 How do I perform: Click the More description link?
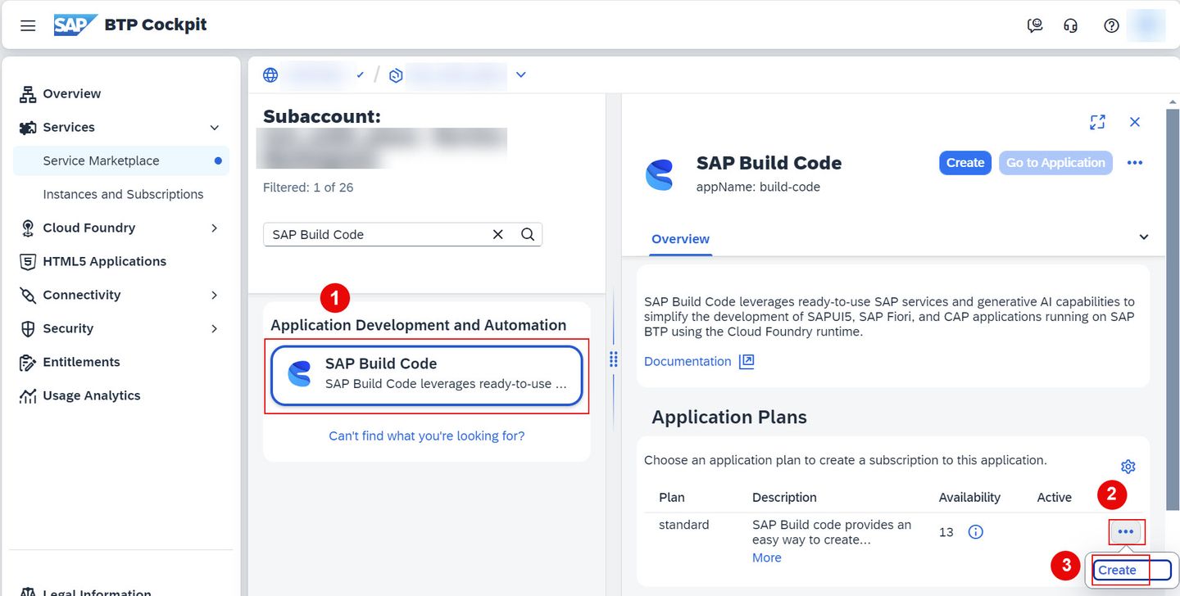coord(767,558)
